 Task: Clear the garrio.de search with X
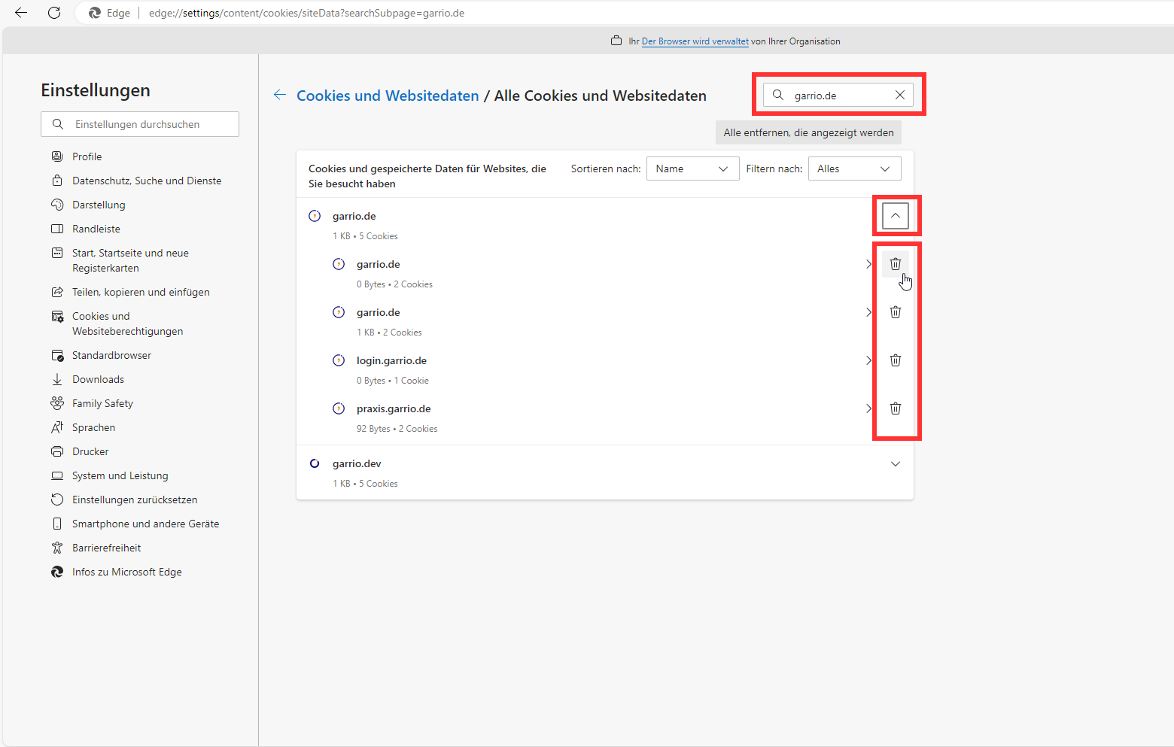[x=900, y=95]
